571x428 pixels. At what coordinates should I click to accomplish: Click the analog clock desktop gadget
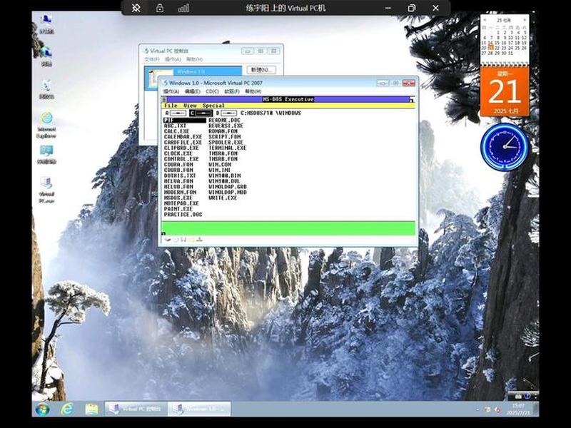tap(505, 147)
